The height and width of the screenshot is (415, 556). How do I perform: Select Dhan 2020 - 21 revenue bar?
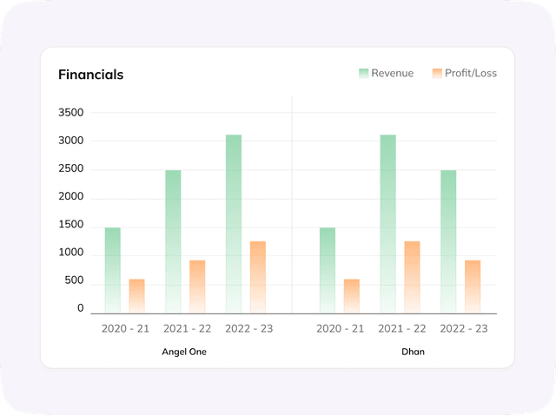click(x=328, y=270)
